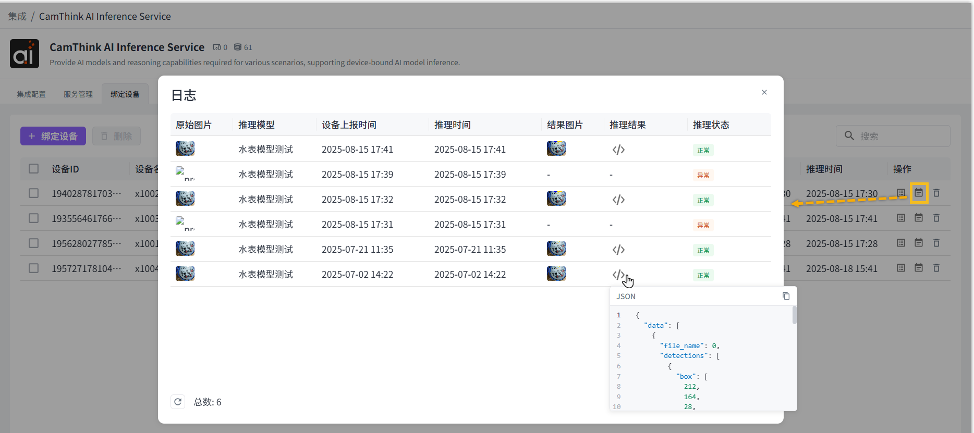View JSON result for 2025-08-15 17:32 log

point(618,200)
